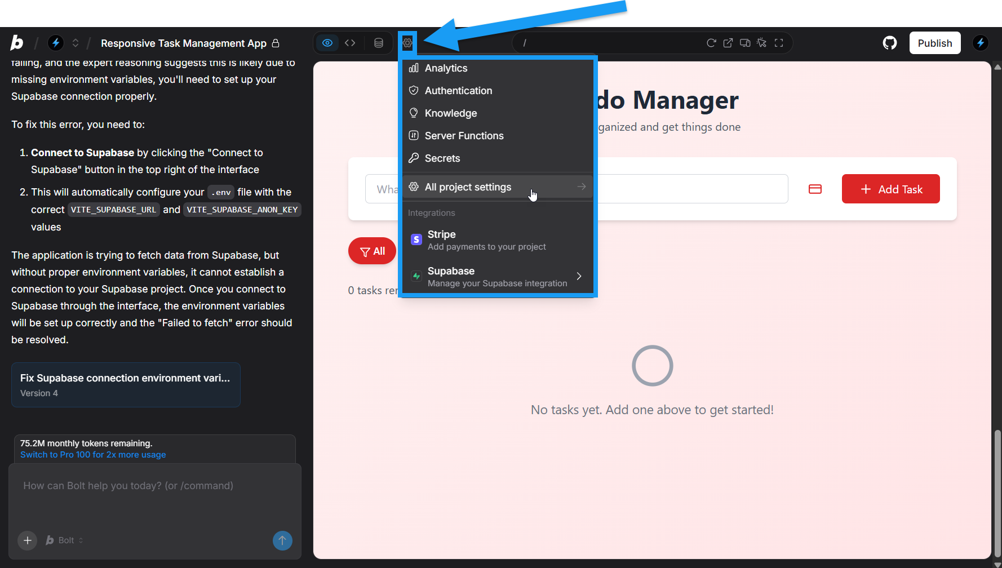This screenshot has width=1002, height=568.
Task: Toggle the project settings gear icon
Action: tap(407, 43)
